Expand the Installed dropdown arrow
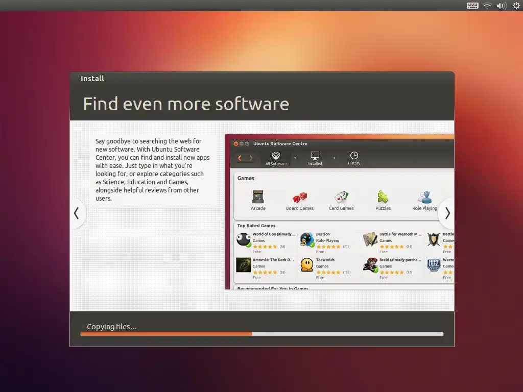Image resolution: width=523 pixels, height=392 pixels. tap(334, 158)
